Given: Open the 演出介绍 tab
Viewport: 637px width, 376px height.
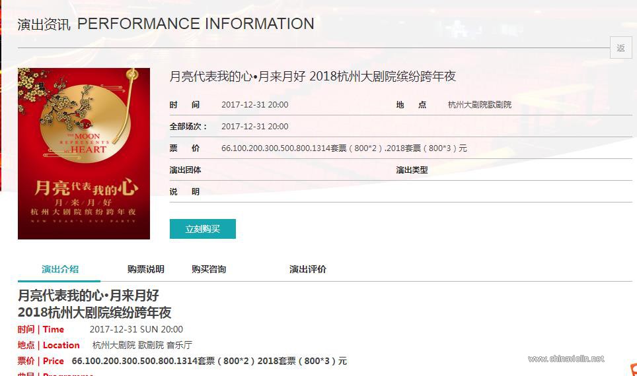Looking at the screenshot, I should [x=59, y=269].
